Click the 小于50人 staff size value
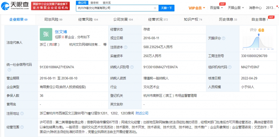Image resolution: width=279 pixels, height=137 pixels. [247, 87]
